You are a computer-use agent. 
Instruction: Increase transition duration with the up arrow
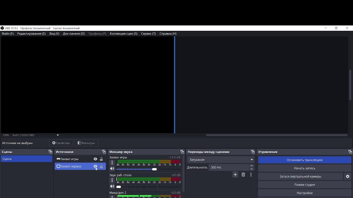tap(252, 166)
